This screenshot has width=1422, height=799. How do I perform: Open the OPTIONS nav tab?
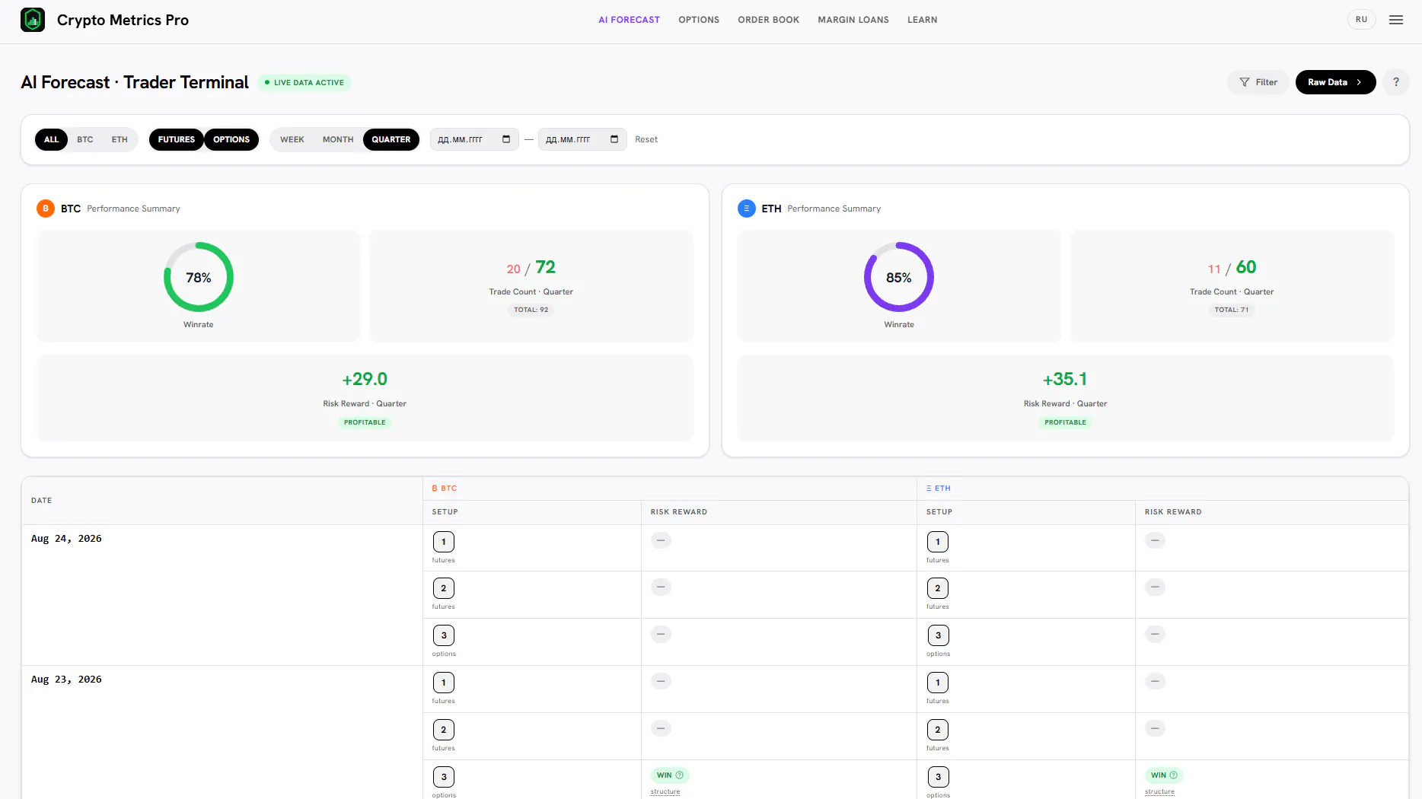(699, 20)
